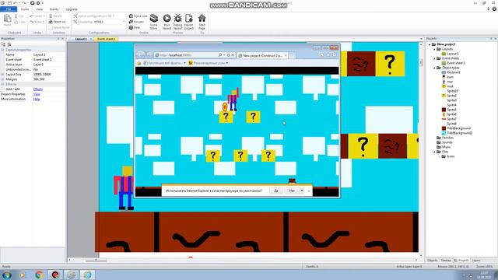Open the Displaying HTML5 combo box

point(109,22)
